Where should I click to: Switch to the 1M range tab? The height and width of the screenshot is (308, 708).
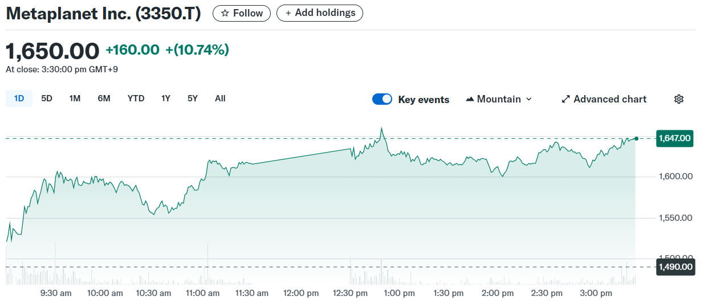point(75,98)
